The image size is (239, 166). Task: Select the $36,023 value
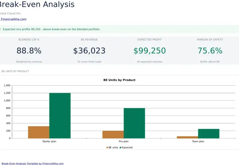click(89, 50)
